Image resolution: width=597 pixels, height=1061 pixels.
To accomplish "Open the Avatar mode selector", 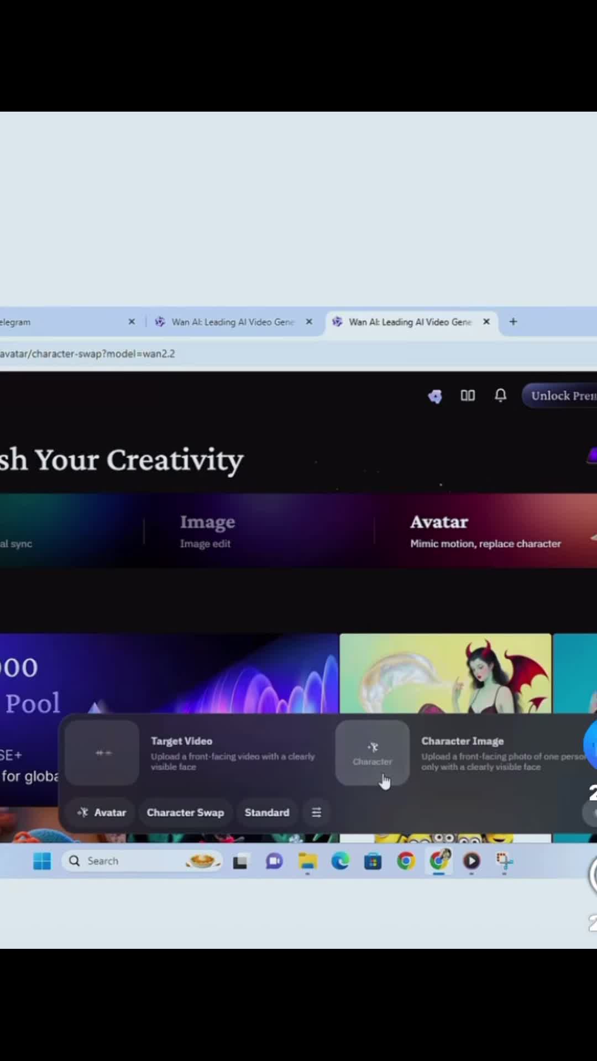I will pyautogui.click(x=102, y=812).
